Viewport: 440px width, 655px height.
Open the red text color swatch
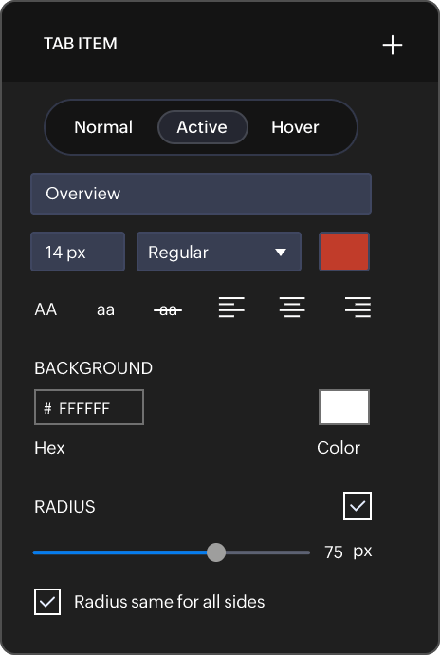coord(344,252)
